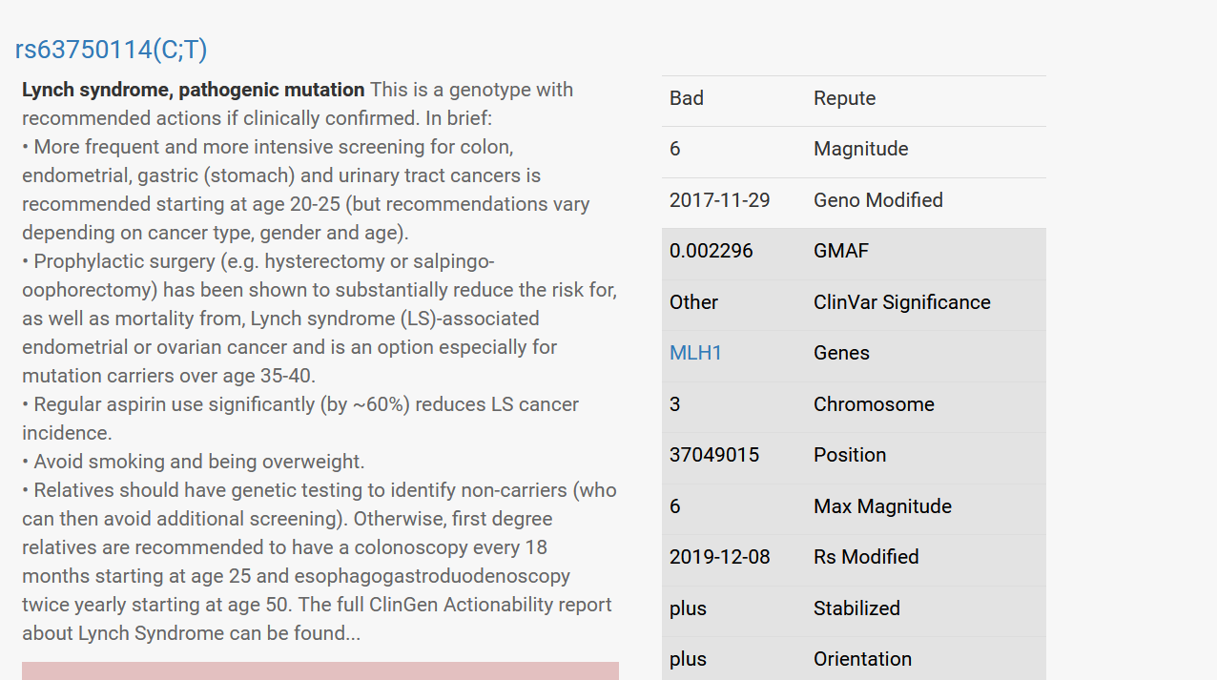Click the sentence about avoiding smoking

[194, 462]
